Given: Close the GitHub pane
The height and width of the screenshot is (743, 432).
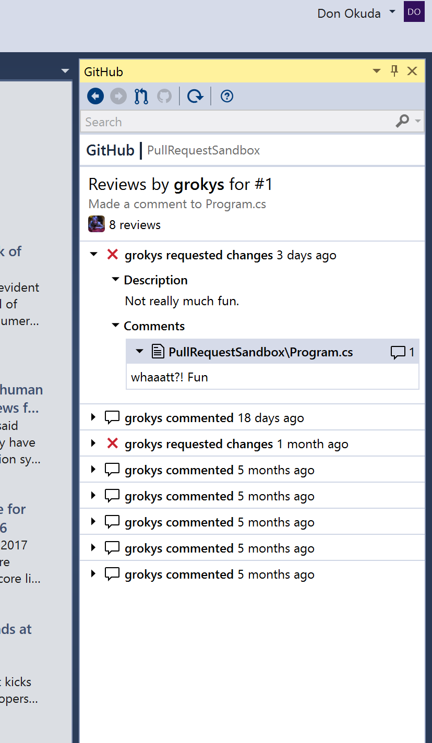Looking at the screenshot, I should [412, 71].
